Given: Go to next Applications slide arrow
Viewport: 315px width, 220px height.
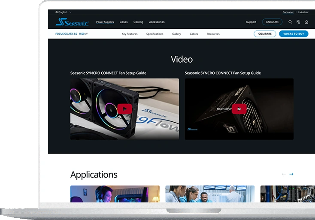Looking at the screenshot, I should pos(291,174).
